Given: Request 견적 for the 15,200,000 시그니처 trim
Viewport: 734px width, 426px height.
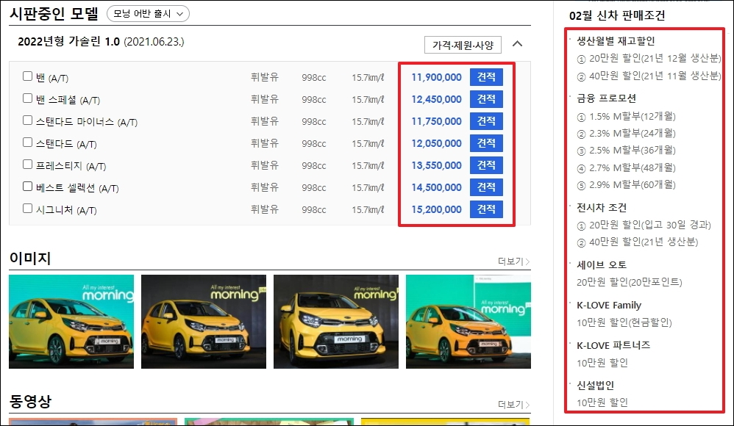Looking at the screenshot, I should (x=486, y=209).
